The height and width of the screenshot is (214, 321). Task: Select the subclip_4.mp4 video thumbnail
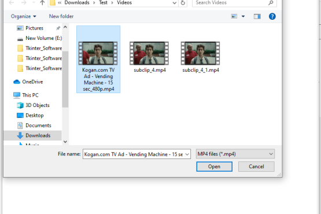(x=149, y=53)
